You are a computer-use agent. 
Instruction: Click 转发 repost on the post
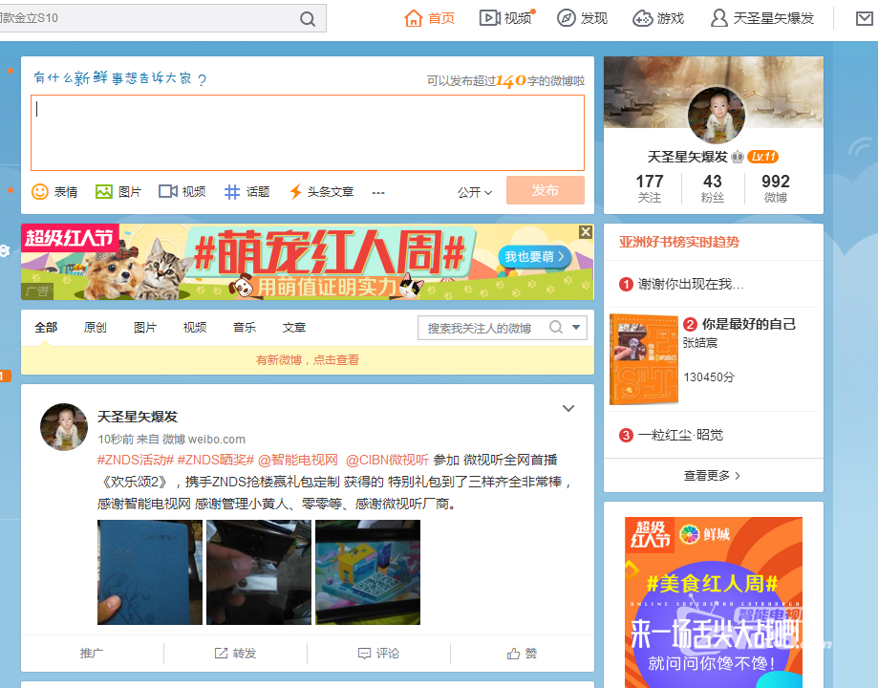[x=236, y=654]
